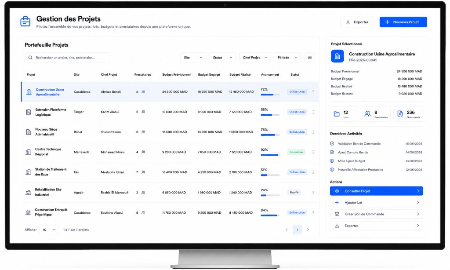This screenshot has height=270, width=450.
Task: Click the Exporter button in the header
Action: click(357, 22)
